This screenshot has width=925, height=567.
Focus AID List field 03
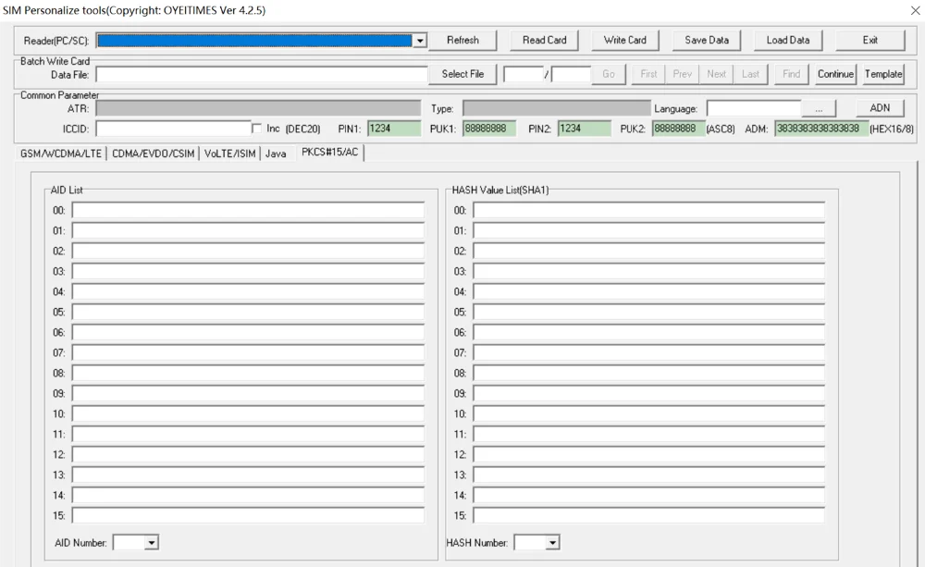(248, 271)
